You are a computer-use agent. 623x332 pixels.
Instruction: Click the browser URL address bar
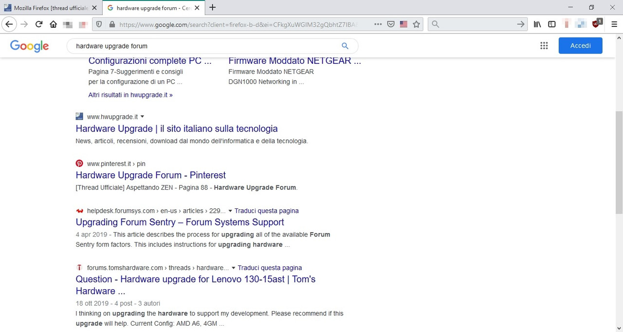[238, 24]
